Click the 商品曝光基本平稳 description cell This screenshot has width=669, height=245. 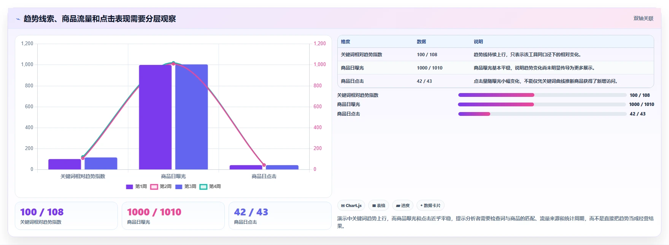pos(534,68)
